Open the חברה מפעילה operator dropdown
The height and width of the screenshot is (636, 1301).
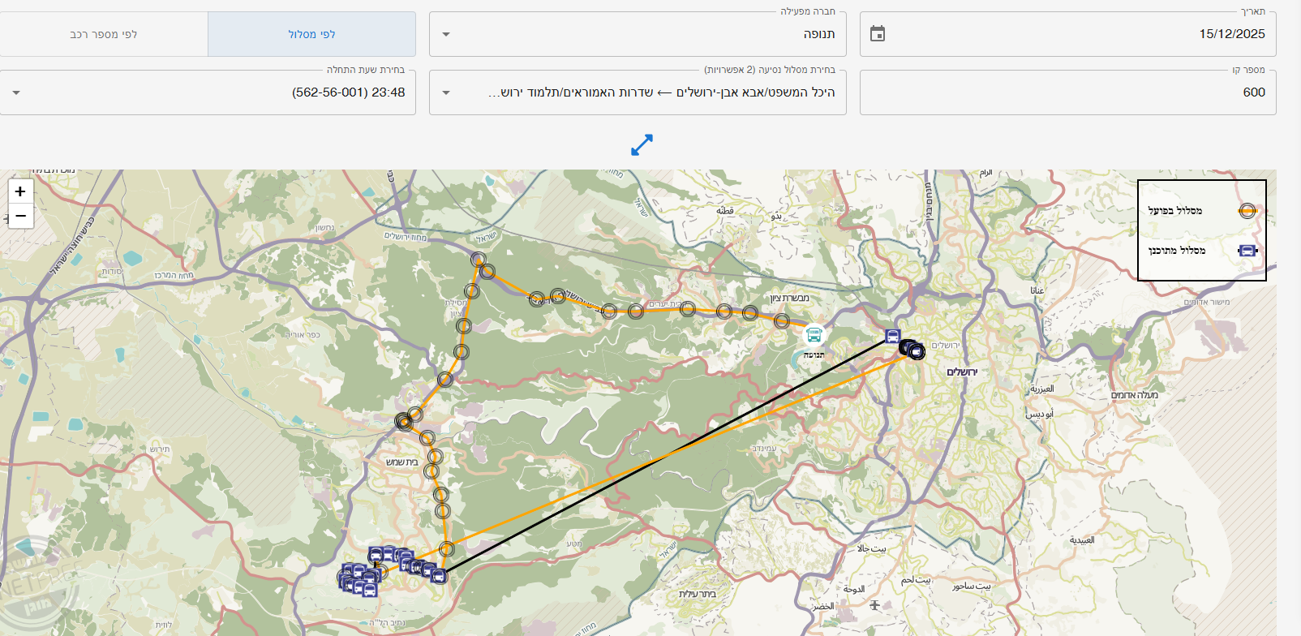pyautogui.click(x=638, y=34)
